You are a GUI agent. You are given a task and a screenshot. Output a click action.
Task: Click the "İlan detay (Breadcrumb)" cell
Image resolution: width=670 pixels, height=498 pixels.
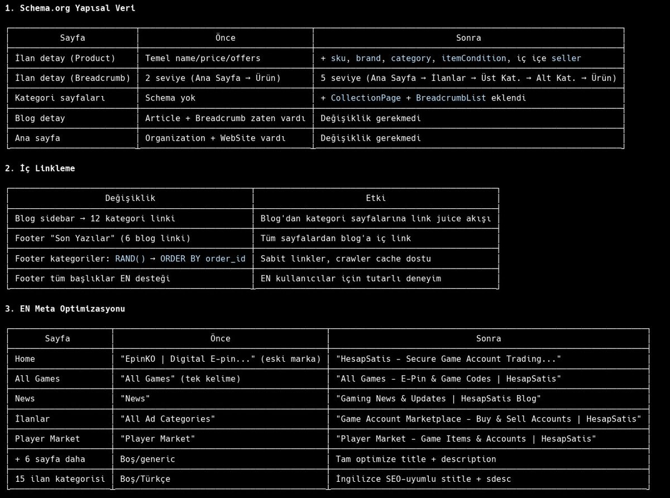pos(73,78)
